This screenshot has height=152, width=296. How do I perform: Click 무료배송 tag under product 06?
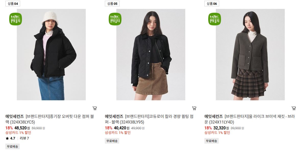coord(212,141)
